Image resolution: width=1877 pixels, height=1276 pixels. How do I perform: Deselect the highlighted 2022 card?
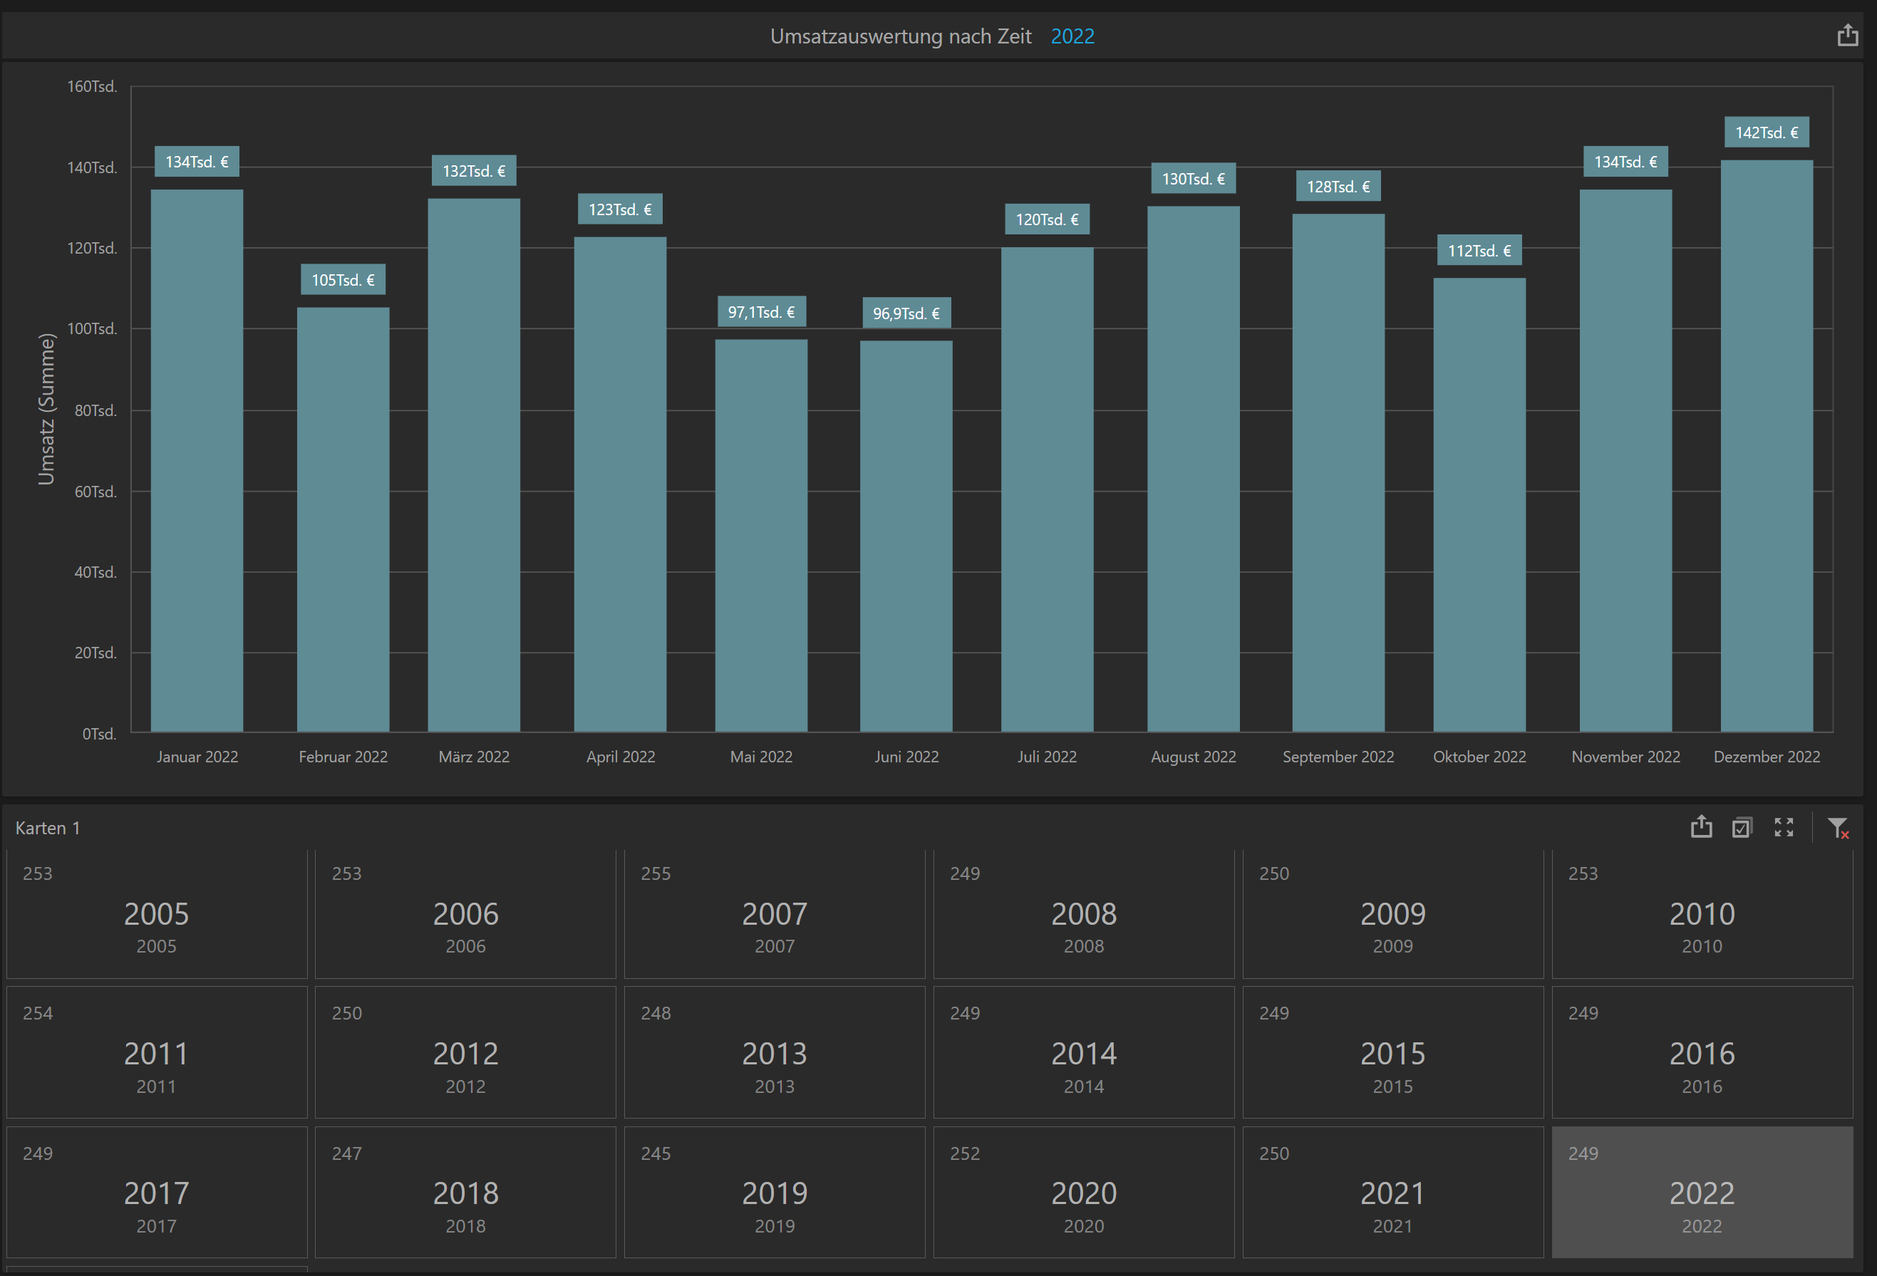click(1702, 1192)
